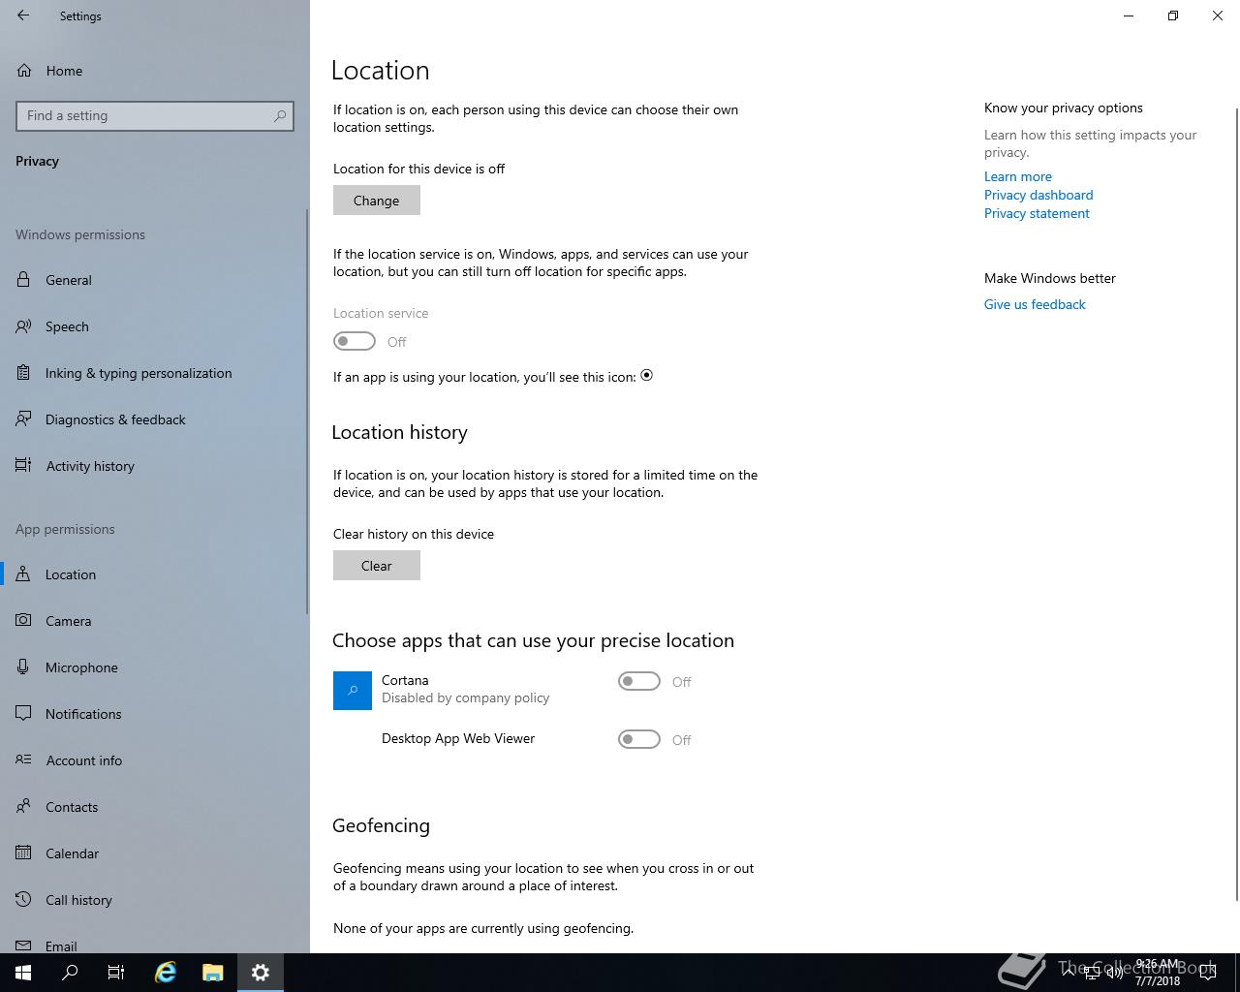The width and height of the screenshot is (1240, 992).
Task: Click the General lock icon
Action: [x=23, y=280]
